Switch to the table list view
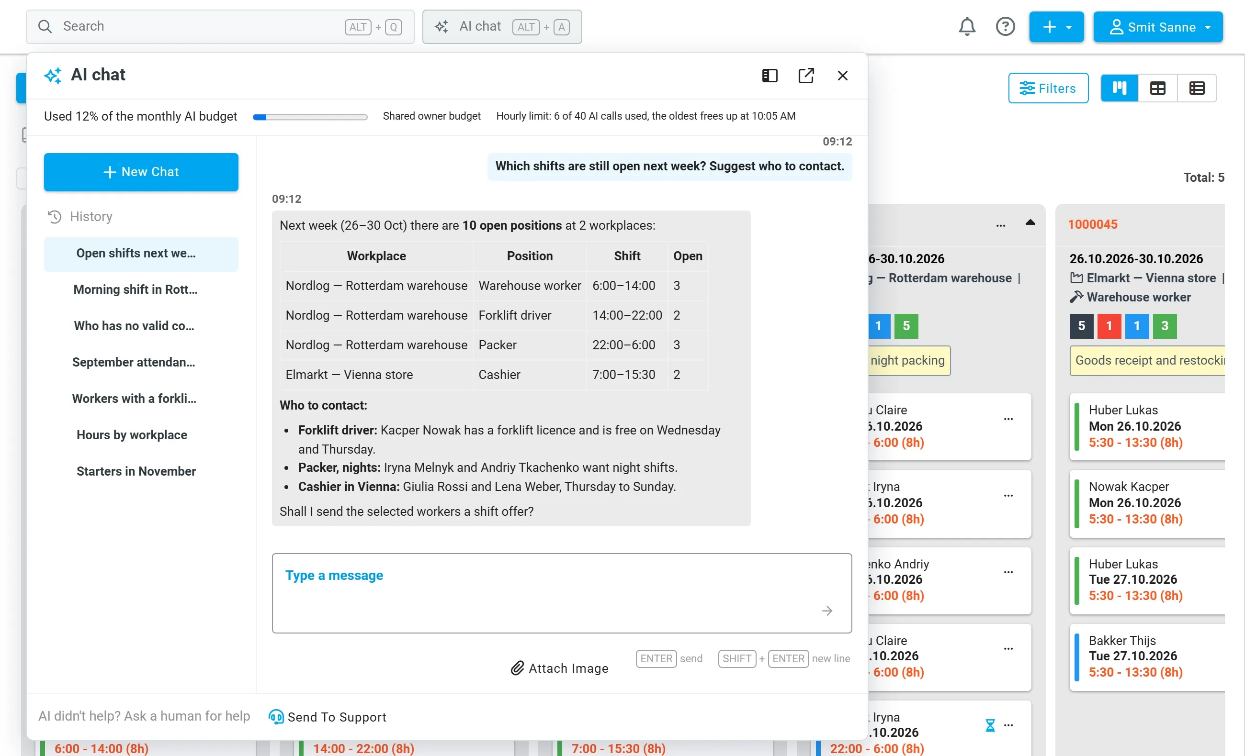 (x=1196, y=89)
